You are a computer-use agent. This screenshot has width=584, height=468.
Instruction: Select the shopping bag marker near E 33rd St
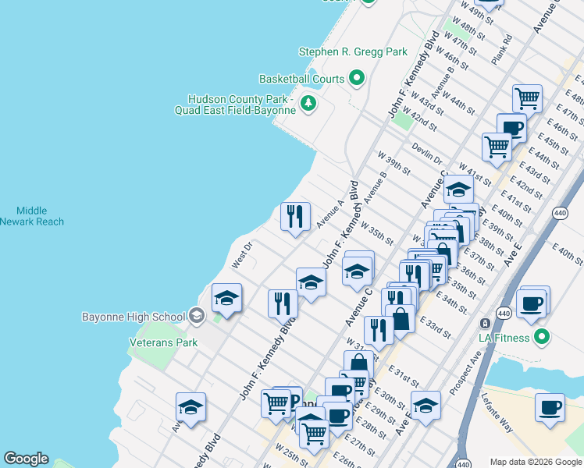[400, 320]
